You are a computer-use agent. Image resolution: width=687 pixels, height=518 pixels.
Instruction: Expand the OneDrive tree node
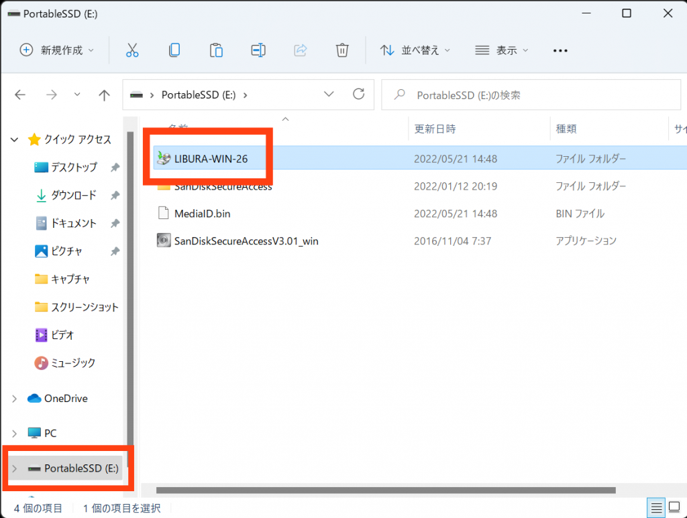click(14, 399)
